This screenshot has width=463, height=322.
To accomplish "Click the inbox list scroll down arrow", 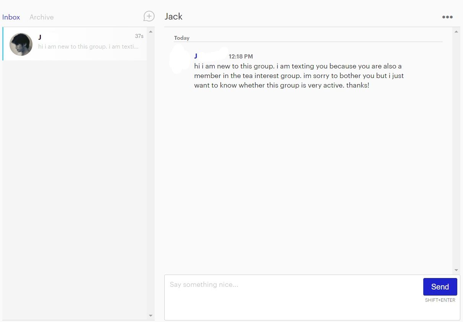I will pos(151,315).
